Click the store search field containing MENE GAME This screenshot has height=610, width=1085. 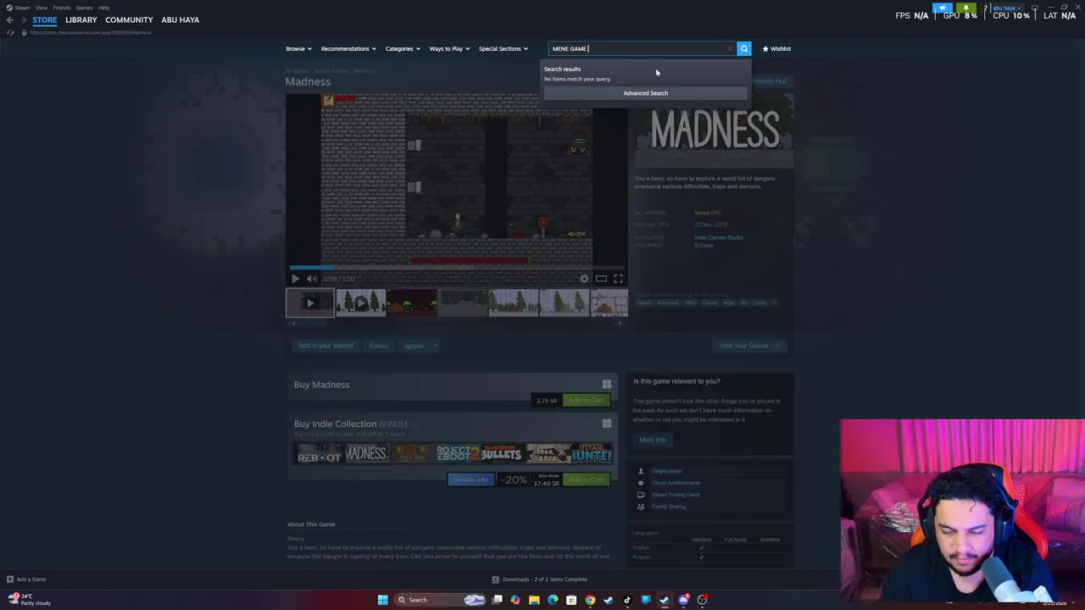pos(642,48)
